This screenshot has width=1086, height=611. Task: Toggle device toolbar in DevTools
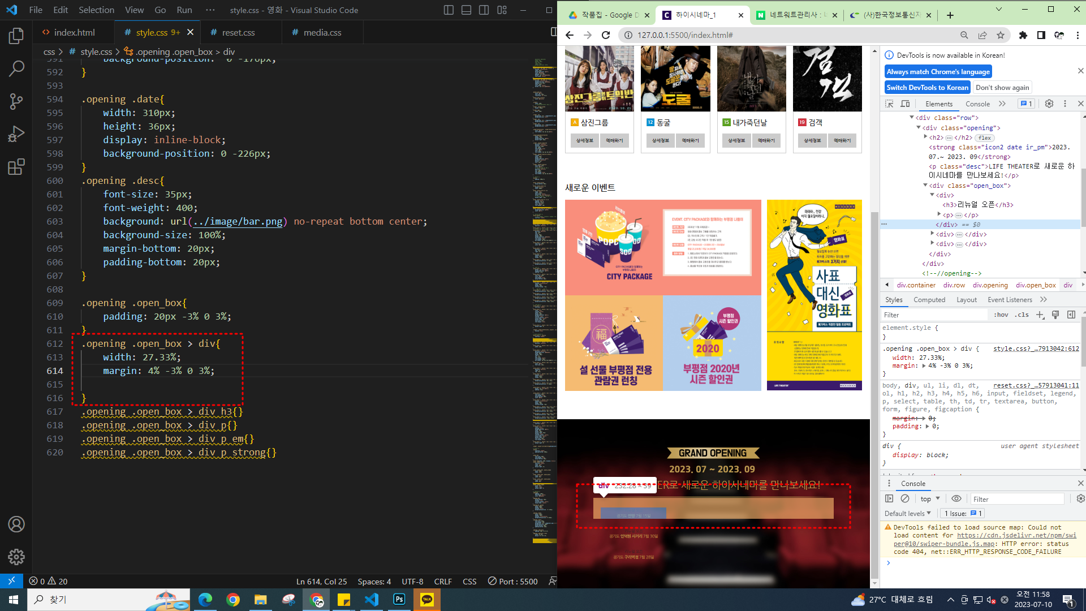pos(905,104)
